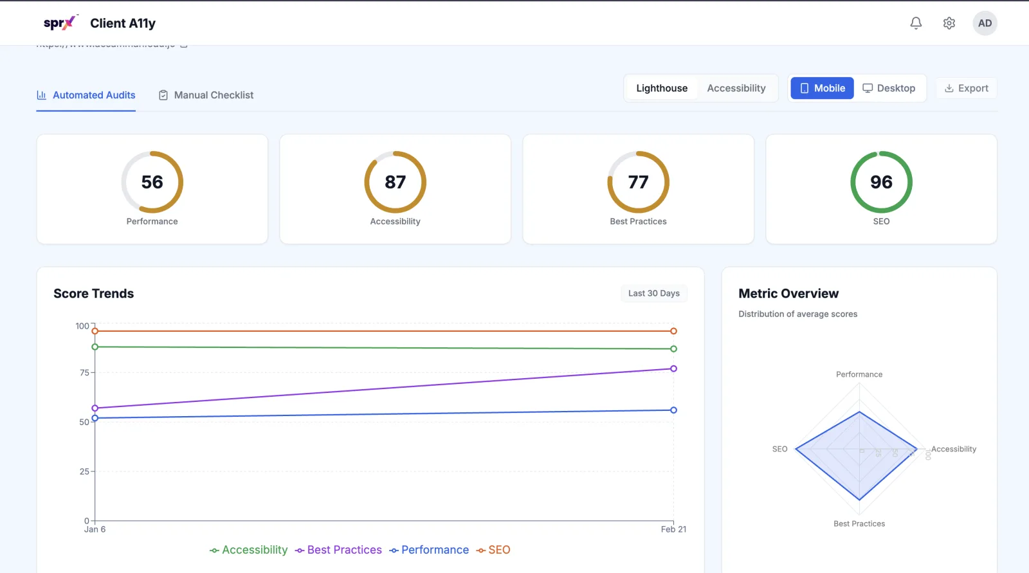This screenshot has height=573, width=1029.
Task: Click the Performance label on the radar chart
Action: [859, 374]
